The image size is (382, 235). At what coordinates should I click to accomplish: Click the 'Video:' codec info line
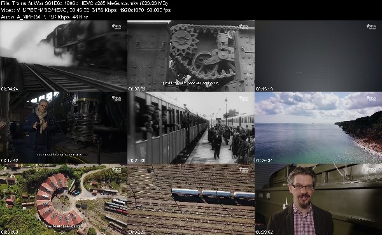click(86, 10)
